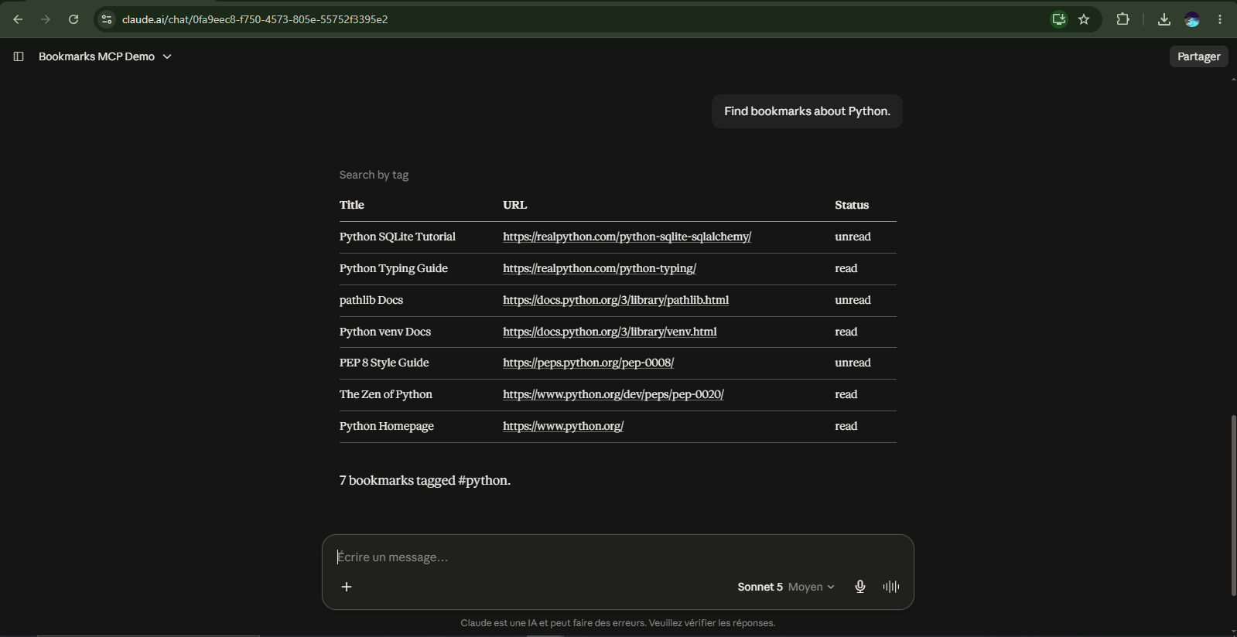Click the status of Python Typing Guide
The width and height of the screenshot is (1237, 637).
click(x=846, y=268)
